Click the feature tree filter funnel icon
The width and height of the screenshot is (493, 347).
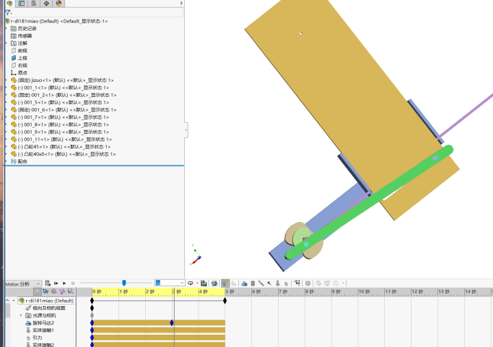(8, 12)
